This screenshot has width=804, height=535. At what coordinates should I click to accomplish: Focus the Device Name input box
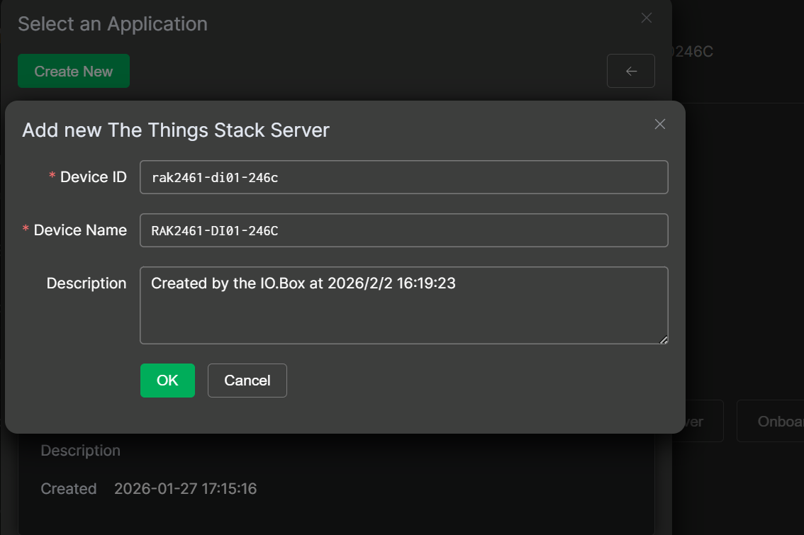pyautogui.click(x=403, y=230)
